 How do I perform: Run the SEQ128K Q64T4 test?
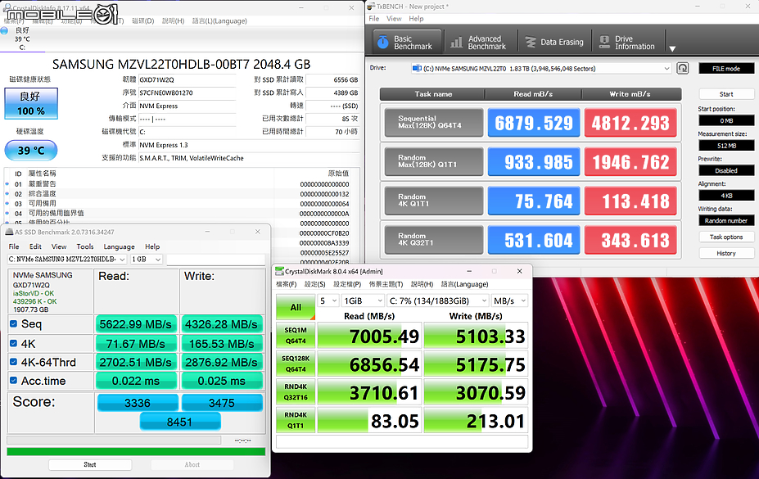[x=296, y=364]
